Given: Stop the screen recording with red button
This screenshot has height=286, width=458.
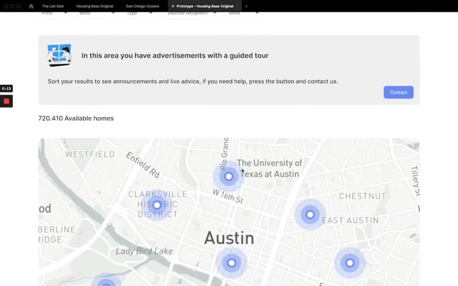Looking at the screenshot, I should [x=6, y=101].
